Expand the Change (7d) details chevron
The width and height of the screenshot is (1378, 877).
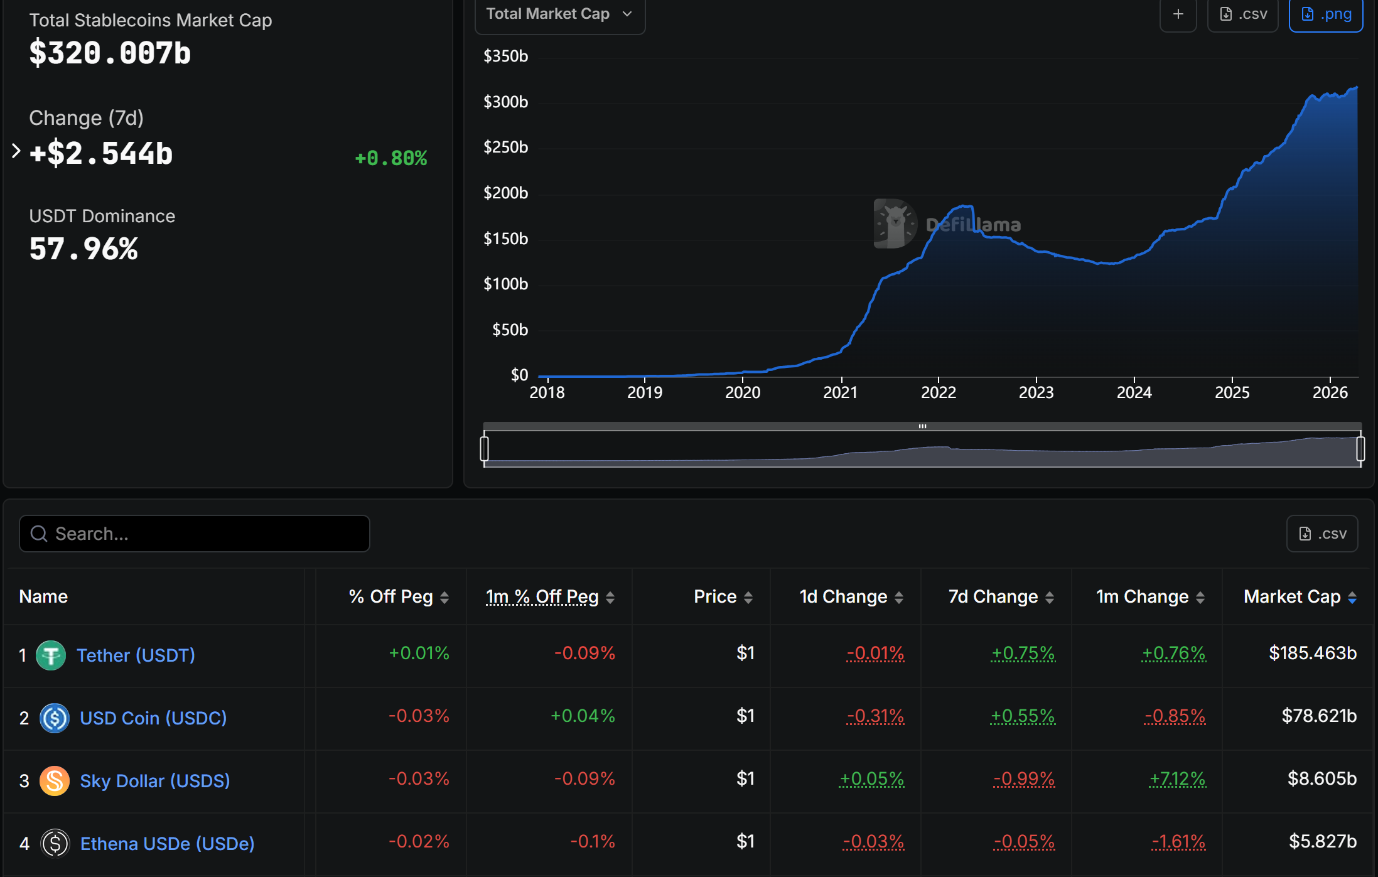(x=16, y=151)
